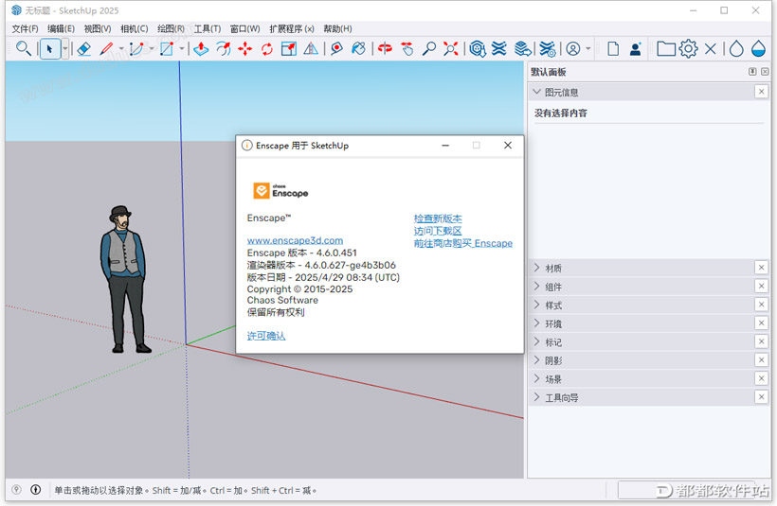777x506 pixels.
Task: Activate the Orbit tool
Action: coord(385,48)
